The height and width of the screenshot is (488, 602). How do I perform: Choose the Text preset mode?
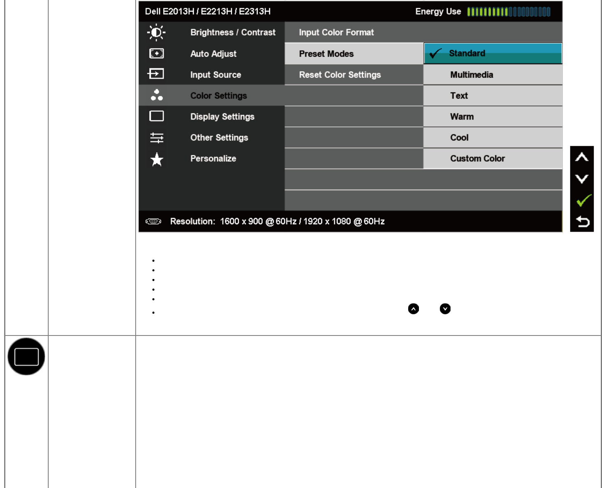(x=493, y=96)
